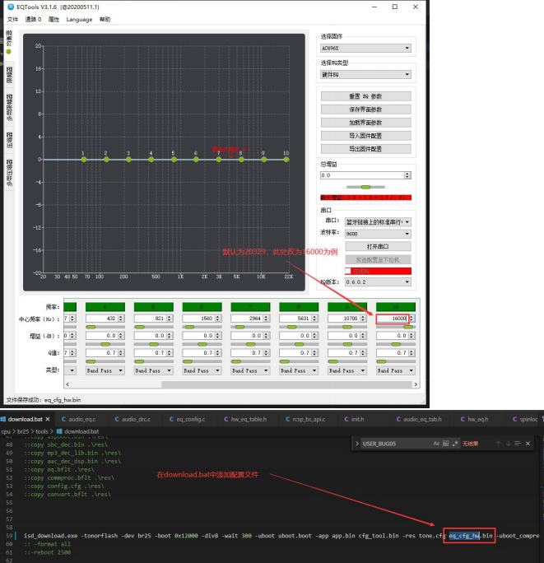Viewport: 544px width, 563px height.
Task: Switch to the 限幅器 side tab
Action: [9, 75]
